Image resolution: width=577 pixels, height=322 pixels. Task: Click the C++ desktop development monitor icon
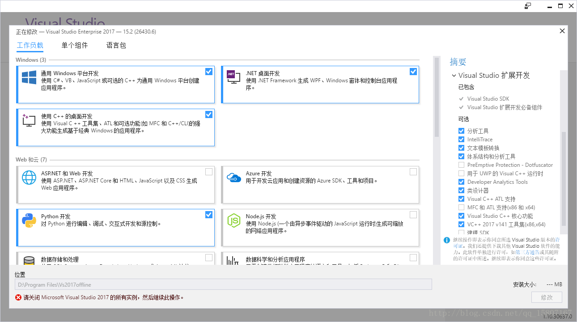coord(29,120)
